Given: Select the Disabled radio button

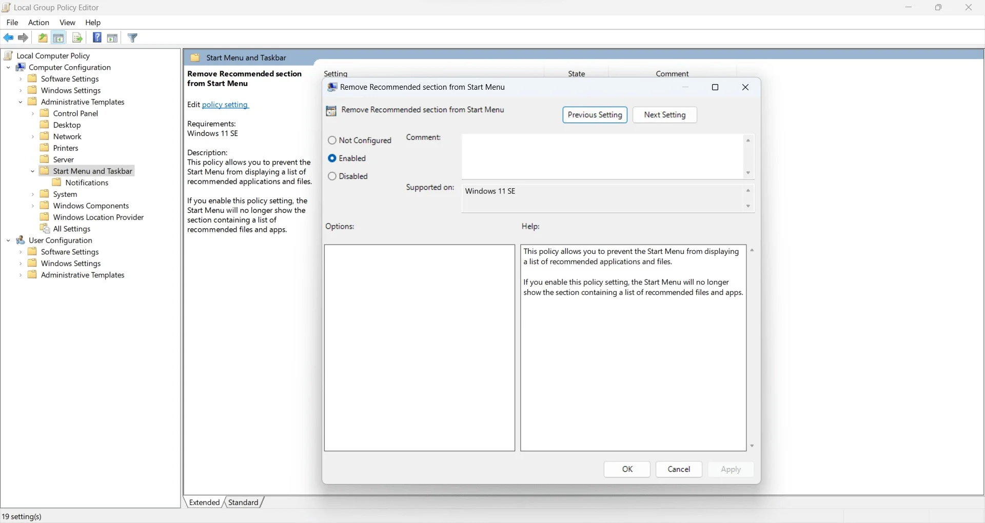Looking at the screenshot, I should pyautogui.click(x=332, y=176).
